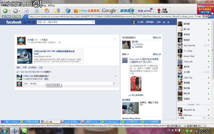Open the lyrics search toolbar button

pos(127,11)
